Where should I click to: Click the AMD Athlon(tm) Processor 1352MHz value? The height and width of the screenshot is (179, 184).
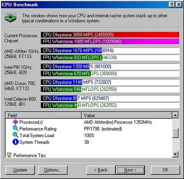pos(118,122)
